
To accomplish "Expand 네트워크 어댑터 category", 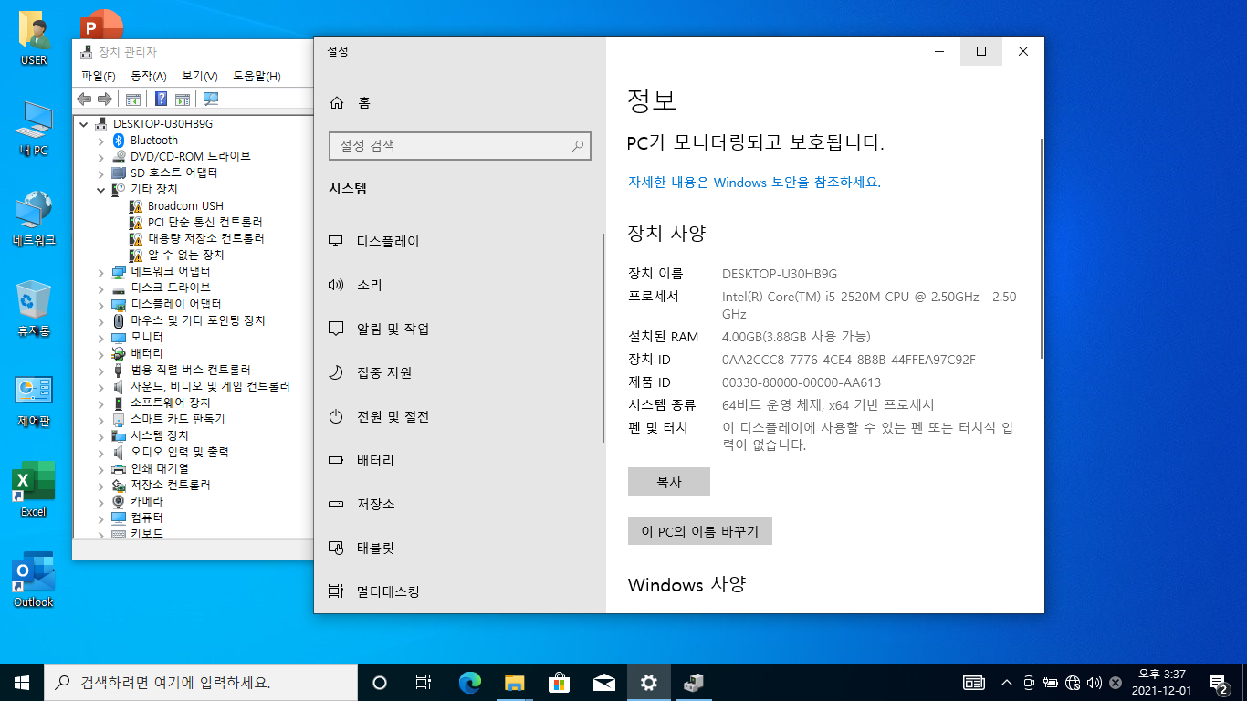I will click(101, 271).
